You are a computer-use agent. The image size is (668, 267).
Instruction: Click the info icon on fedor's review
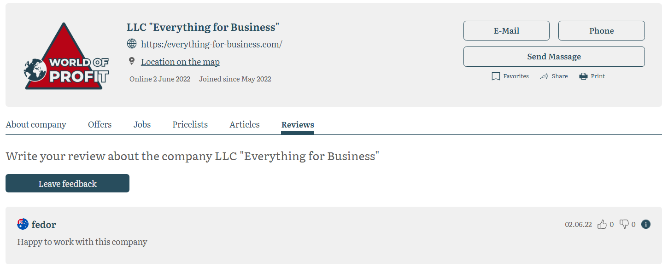[x=645, y=224]
